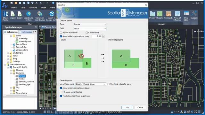This screenshot has height=115, width=205.
Task: Open the Coordinate System tool
Action: [x=29, y=16]
